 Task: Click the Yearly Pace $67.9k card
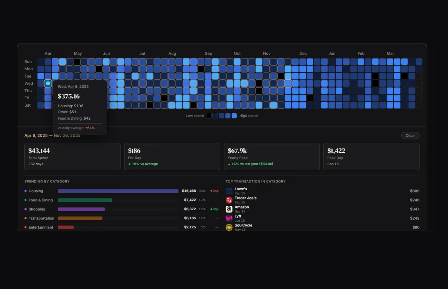coord(272,157)
